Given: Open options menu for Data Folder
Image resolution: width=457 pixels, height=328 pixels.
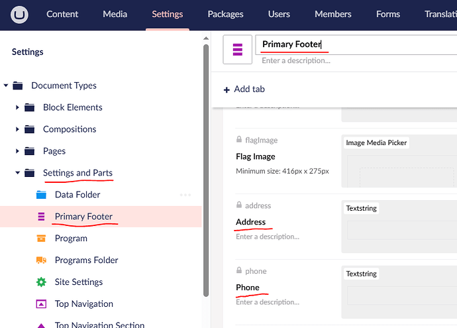Looking at the screenshot, I should click(185, 195).
